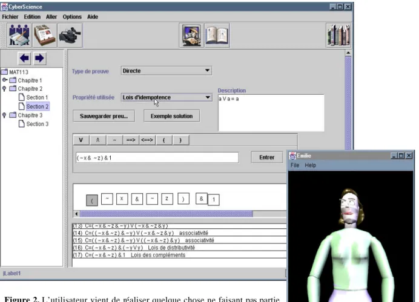
Task: Open the group of people toolbar icon
Action: tap(19, 35)
